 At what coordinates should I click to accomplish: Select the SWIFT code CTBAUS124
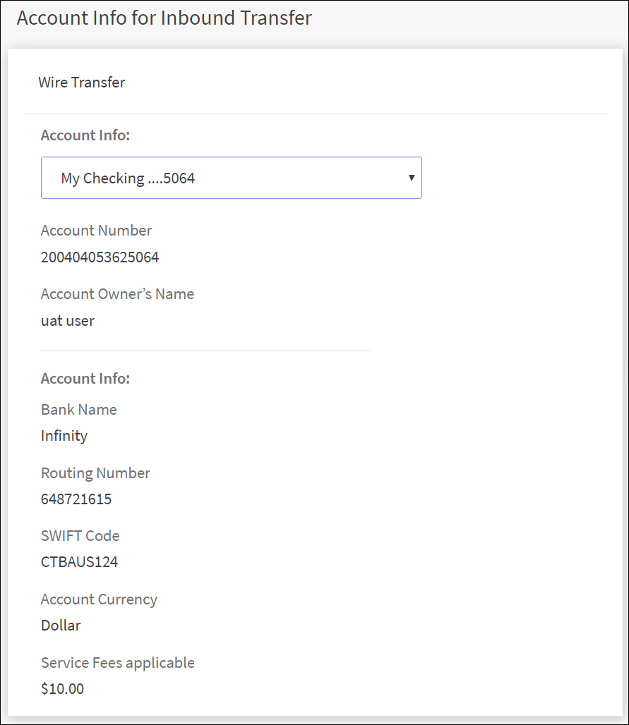click(80, 562)
